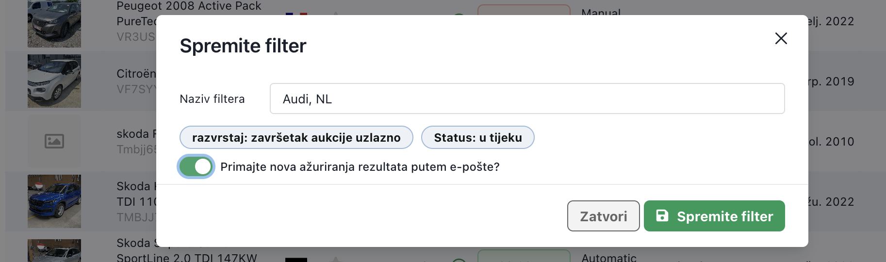
Task: Click the Automatic transmission text
Action: 608,258
